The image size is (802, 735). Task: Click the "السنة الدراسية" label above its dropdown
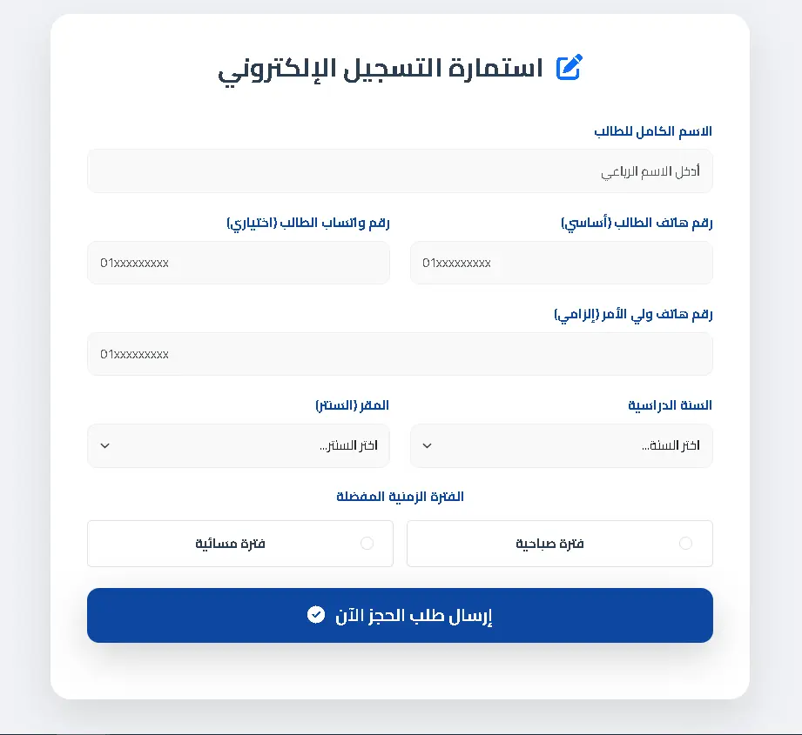(667, 404)
